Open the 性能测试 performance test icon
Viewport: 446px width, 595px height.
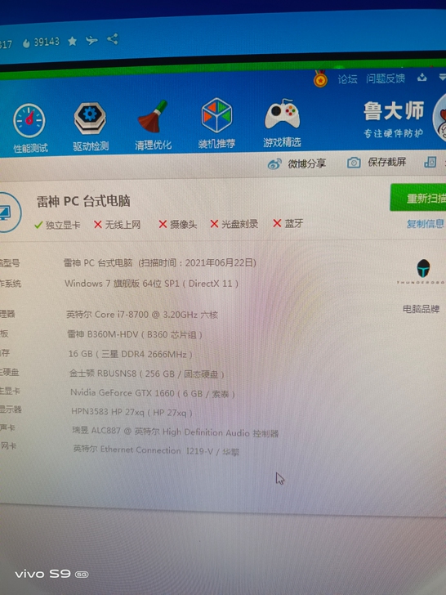[29, 127]
